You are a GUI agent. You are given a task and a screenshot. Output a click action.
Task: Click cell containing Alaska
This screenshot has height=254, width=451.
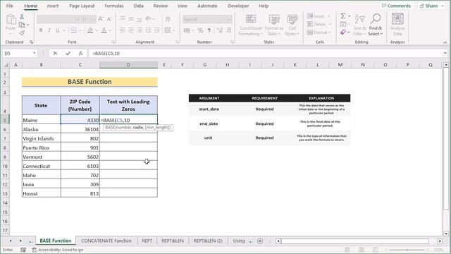tap(41, 129)
